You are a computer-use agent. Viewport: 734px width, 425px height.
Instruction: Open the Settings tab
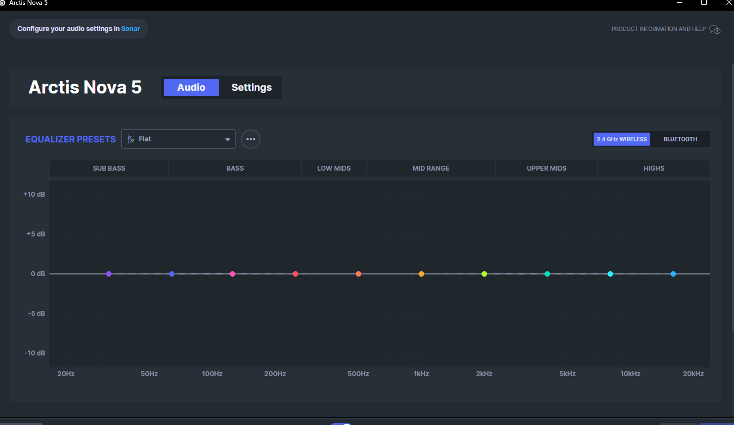coord(251,87)
